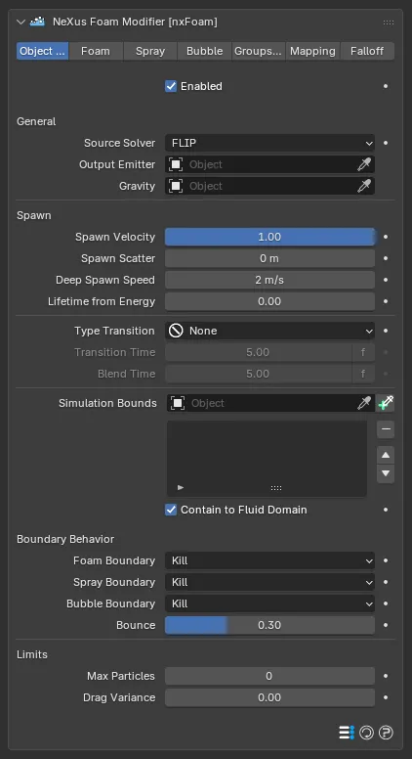Open the Source Solver dropdown

coord(270,143)
